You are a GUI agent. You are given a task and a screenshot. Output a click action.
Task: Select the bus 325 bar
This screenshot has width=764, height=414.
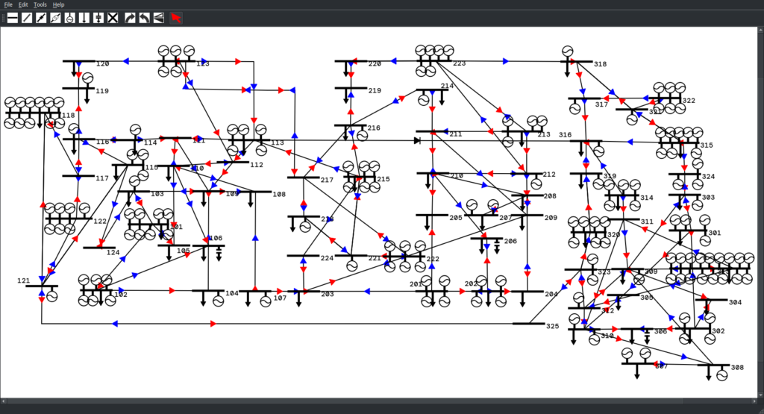click(528, 324)
